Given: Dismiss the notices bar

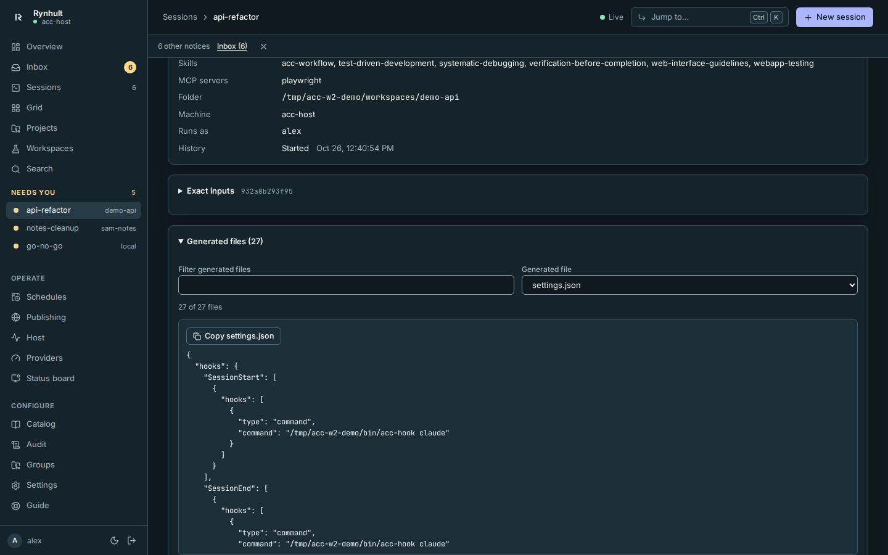Looking at the screenshot, I should [263, 46].
